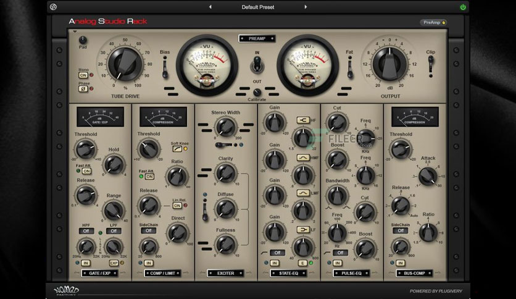The width and height of the screenshot is (516, 299).
Task: Toggle Fast Att. ON in the Gate/Exp module
Action: tap(86, 171)
